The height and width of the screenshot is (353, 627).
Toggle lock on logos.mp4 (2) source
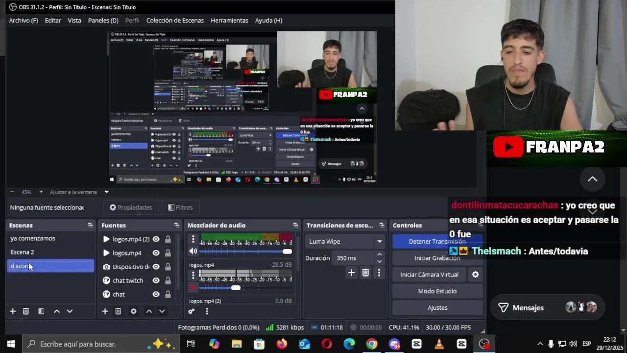[168, 239]
